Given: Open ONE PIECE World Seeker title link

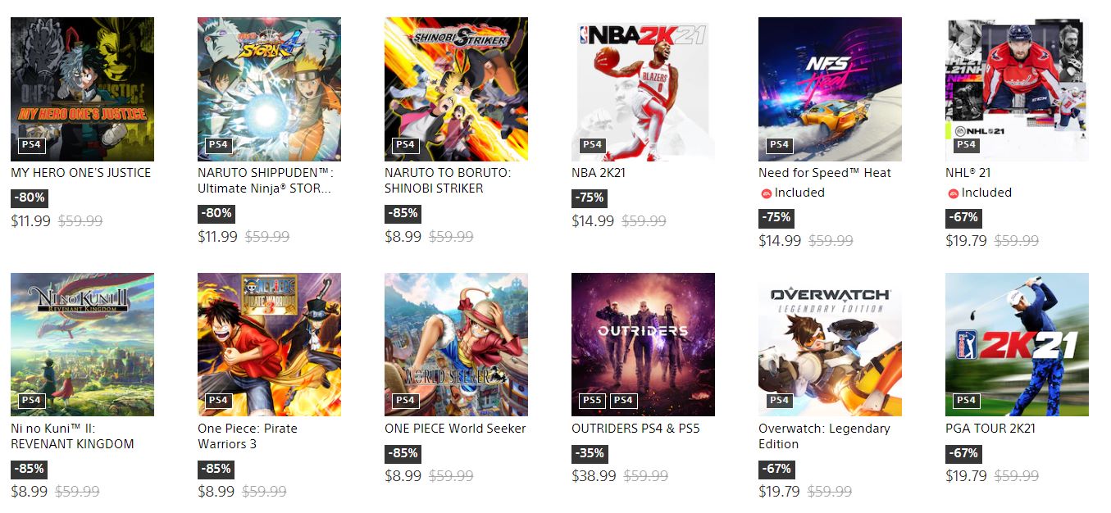Looking at the screenshot, I should tap(455, 429).
